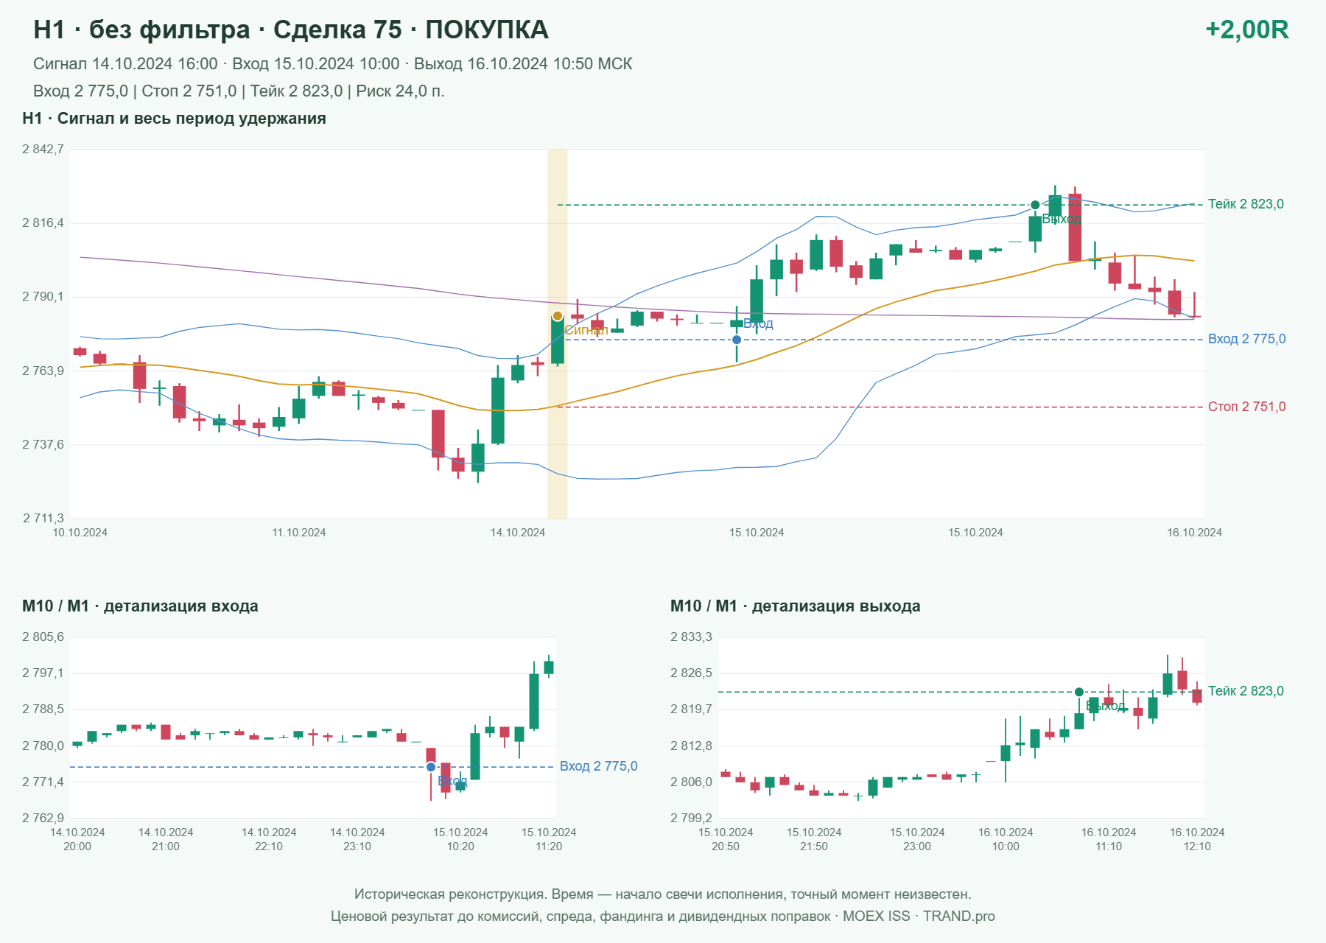Click the '14.10.2024 20:00' time label
Image resolution: width=1326 pixels, height=943 pixels.
pyautogui.click(x=77, y=839)
